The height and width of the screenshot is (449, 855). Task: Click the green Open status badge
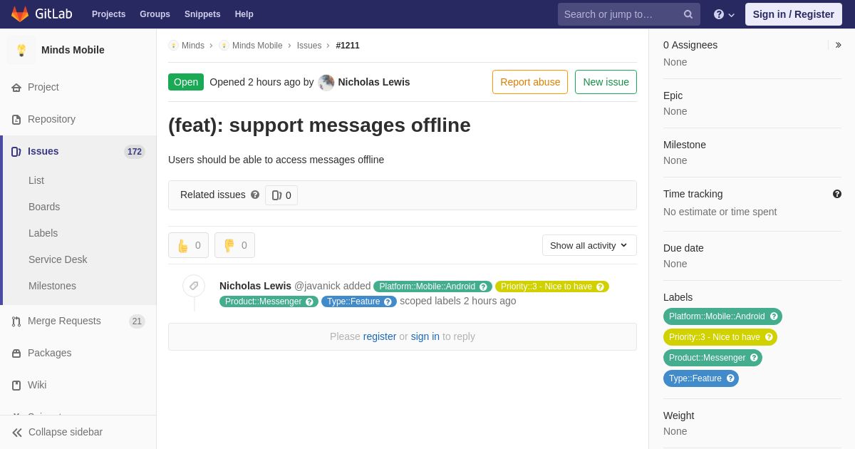point(186,82)
